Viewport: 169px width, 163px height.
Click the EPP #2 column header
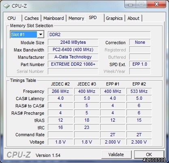pyautogui.click(x=139, y=84)
